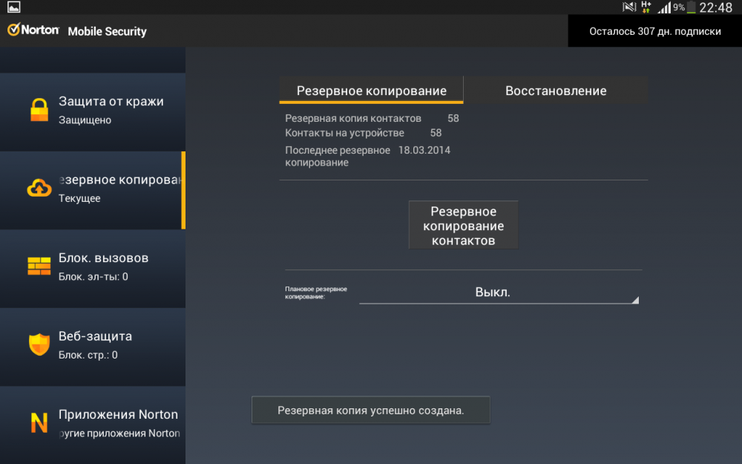Viewport: 742px width, 464px height.
Task: Tap the muted sound status icon
Action: pos(629,7)
